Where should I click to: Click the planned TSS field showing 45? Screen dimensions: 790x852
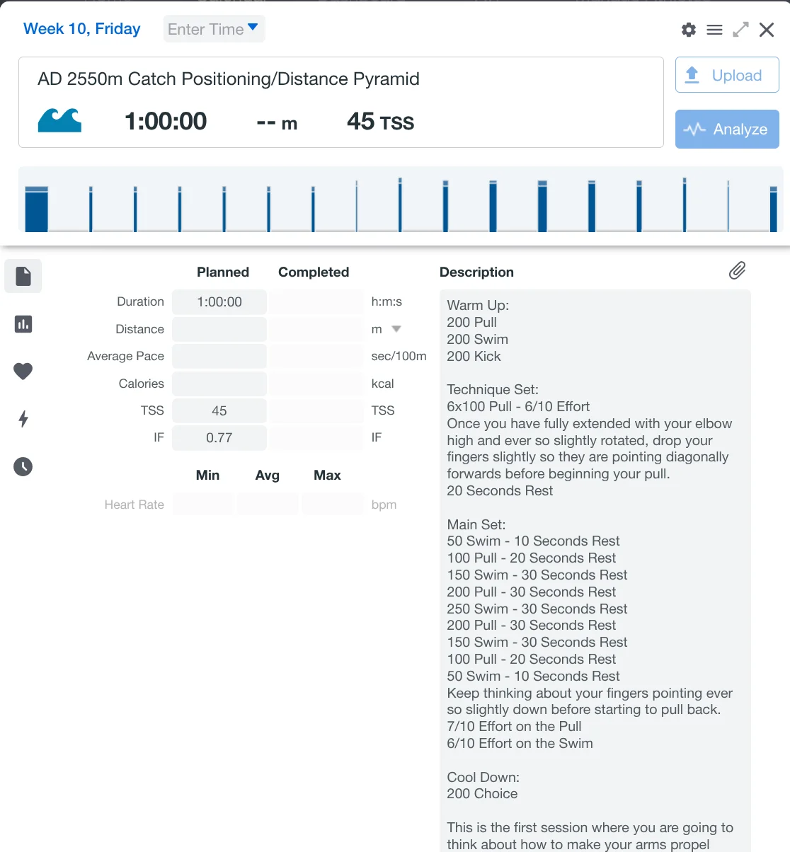pos(219,411)
